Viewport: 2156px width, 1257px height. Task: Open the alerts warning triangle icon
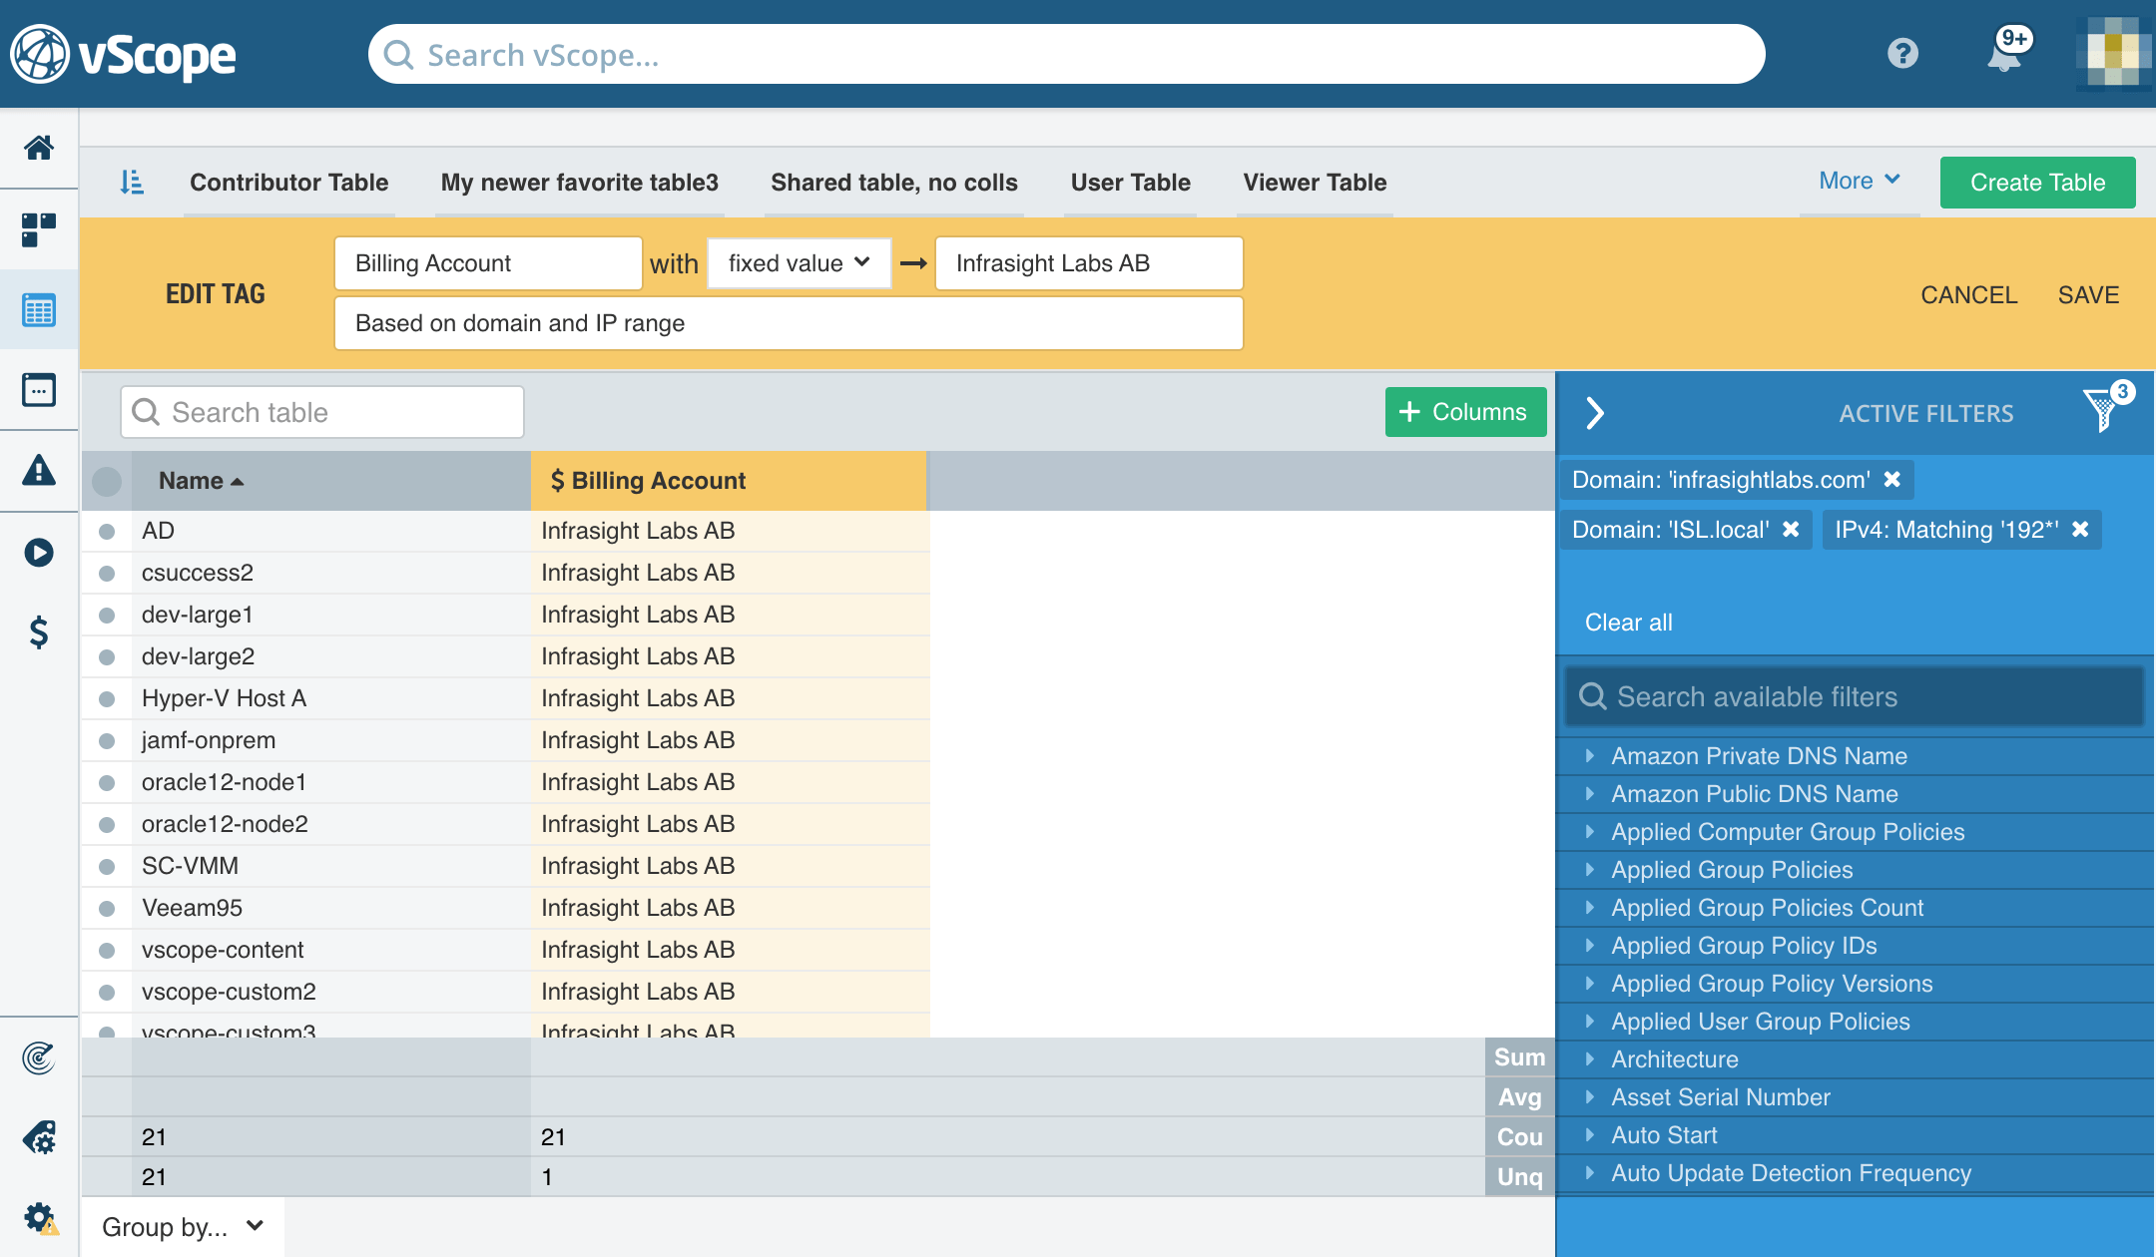click(39, 470)
